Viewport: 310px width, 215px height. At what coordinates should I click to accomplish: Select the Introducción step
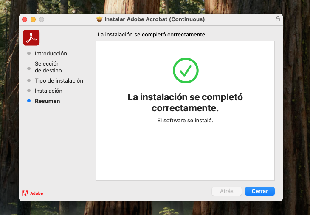pyautogui.click(x=51, y=53)
